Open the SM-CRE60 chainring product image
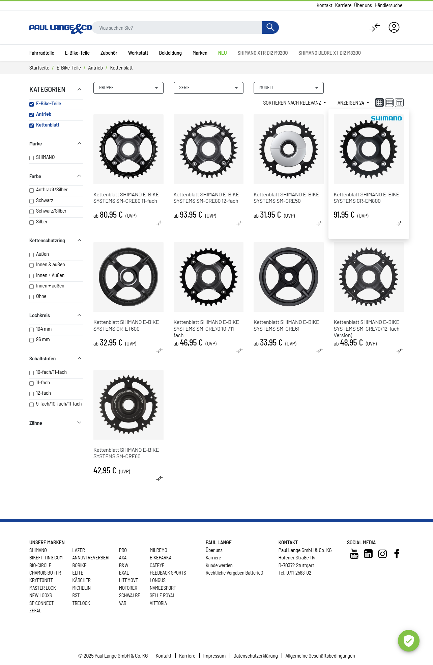 128,405
